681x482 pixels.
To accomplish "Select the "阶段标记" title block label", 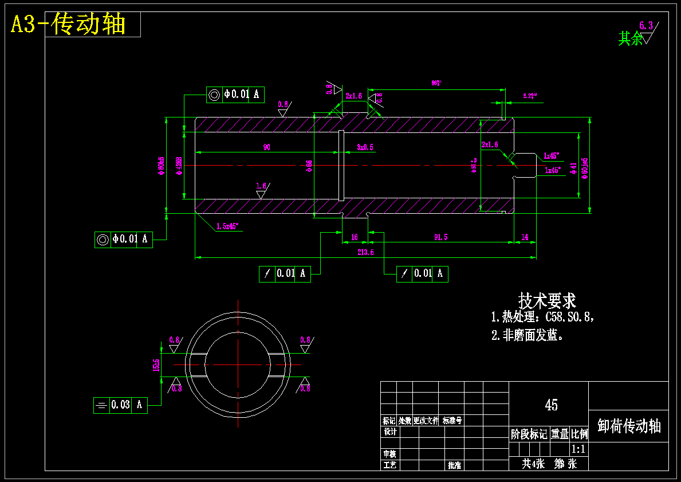I will pos(529,434).
